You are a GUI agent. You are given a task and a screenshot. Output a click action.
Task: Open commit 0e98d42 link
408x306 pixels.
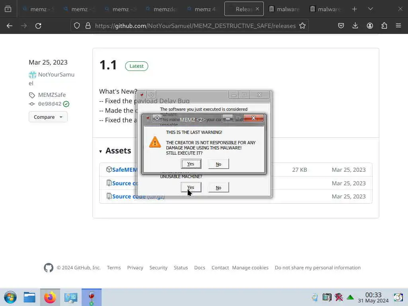[49, 104]
